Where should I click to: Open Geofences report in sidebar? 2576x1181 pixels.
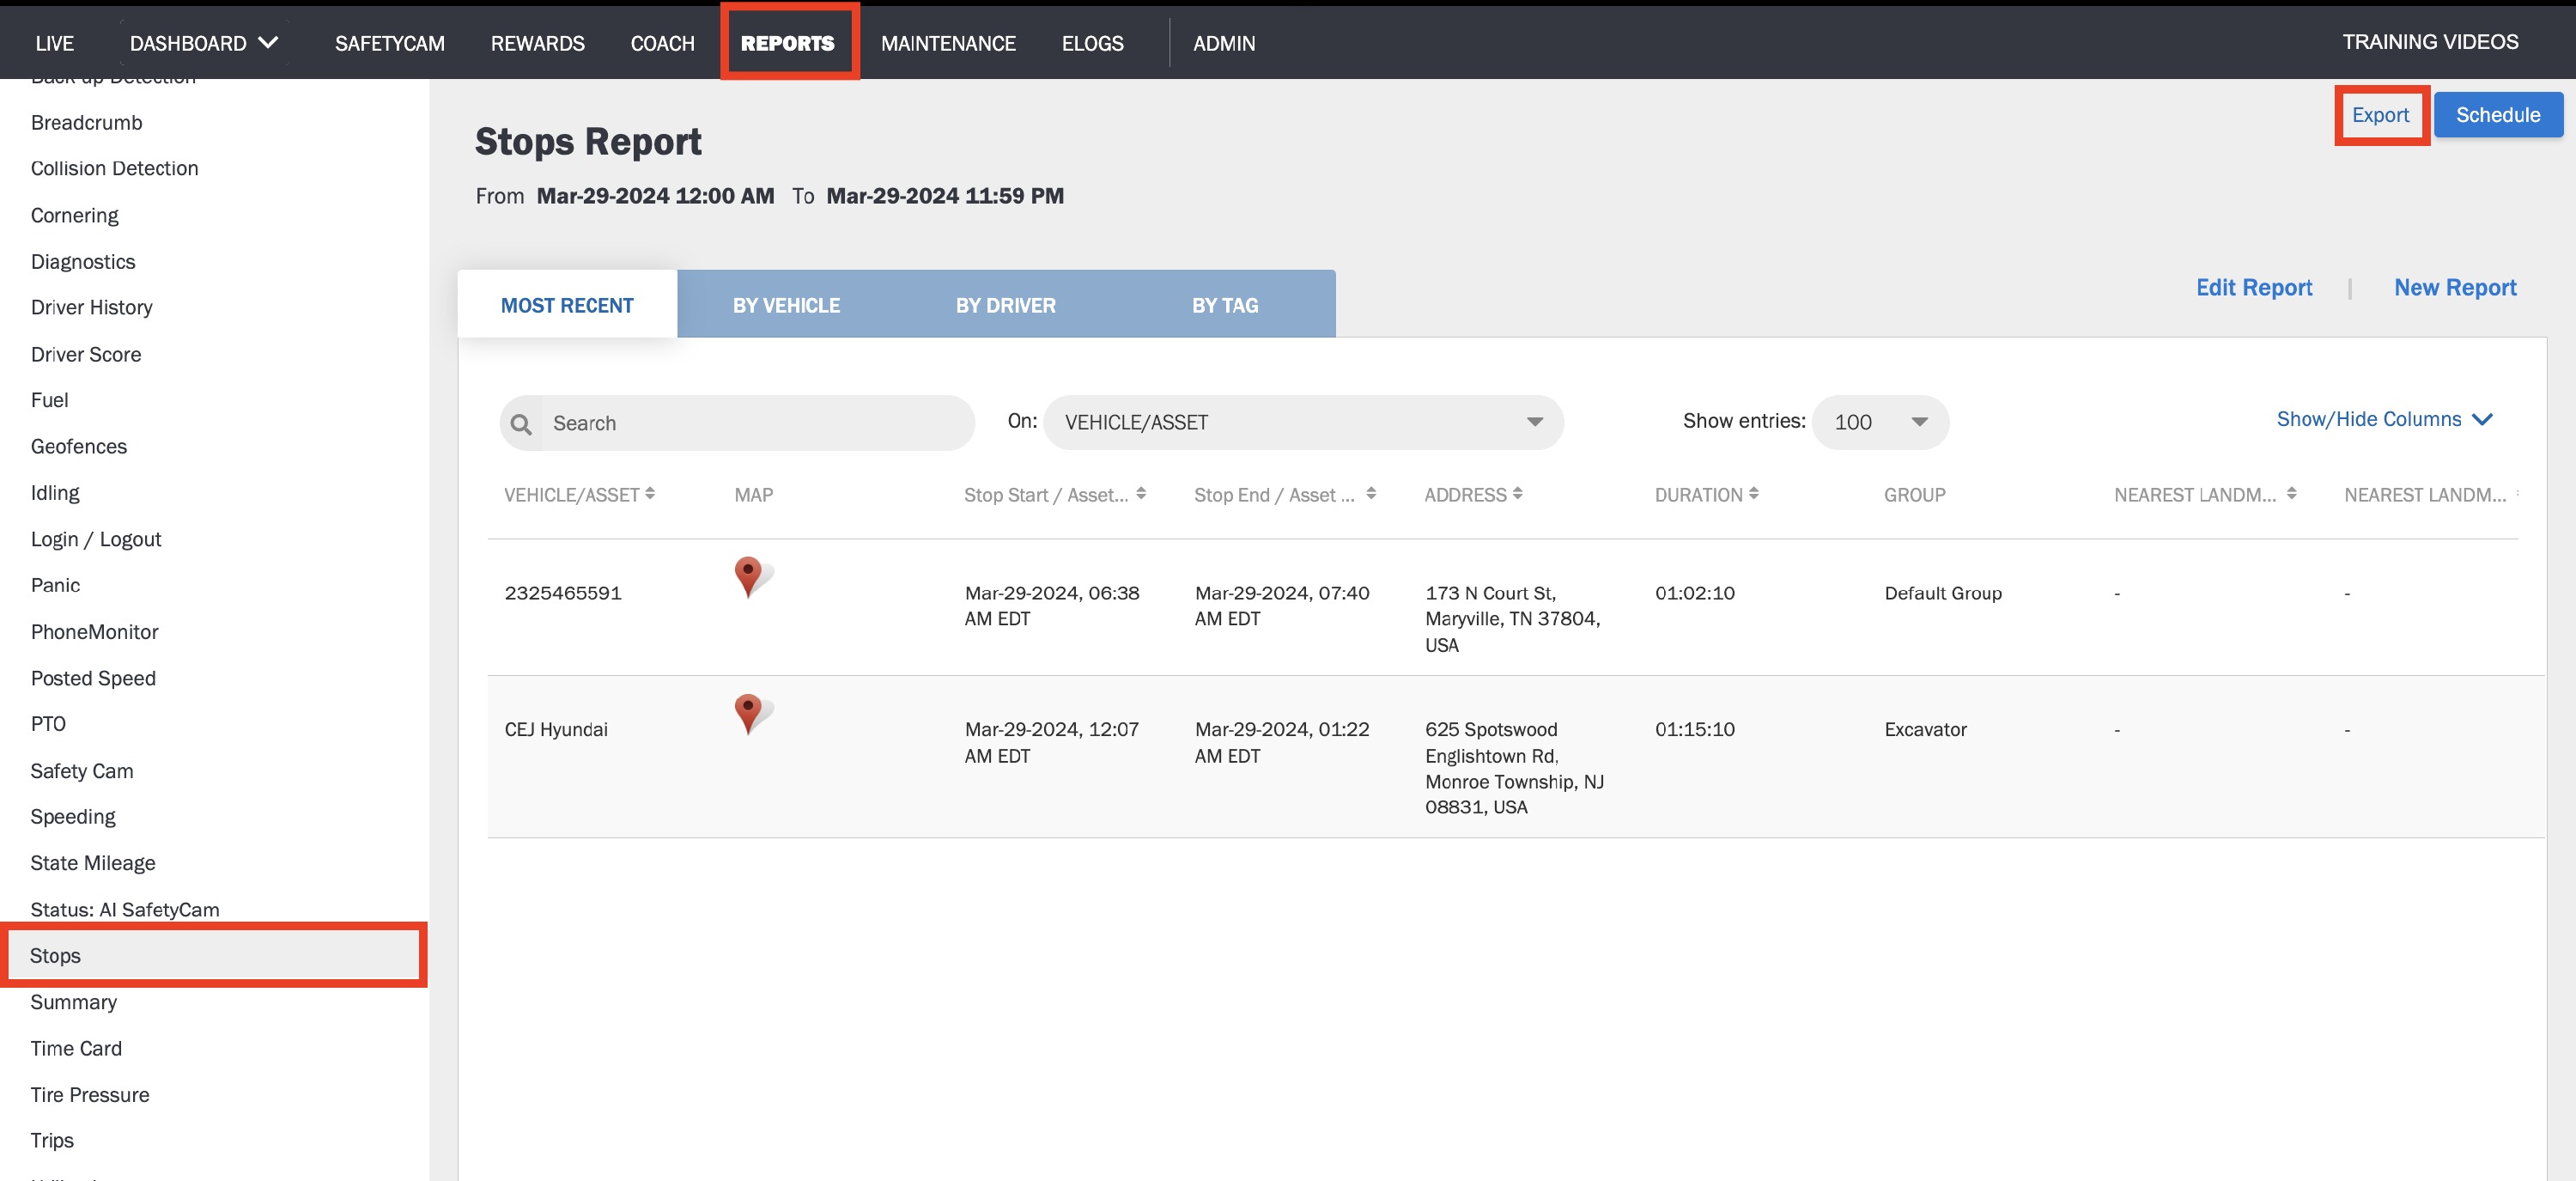pos(79,446)
